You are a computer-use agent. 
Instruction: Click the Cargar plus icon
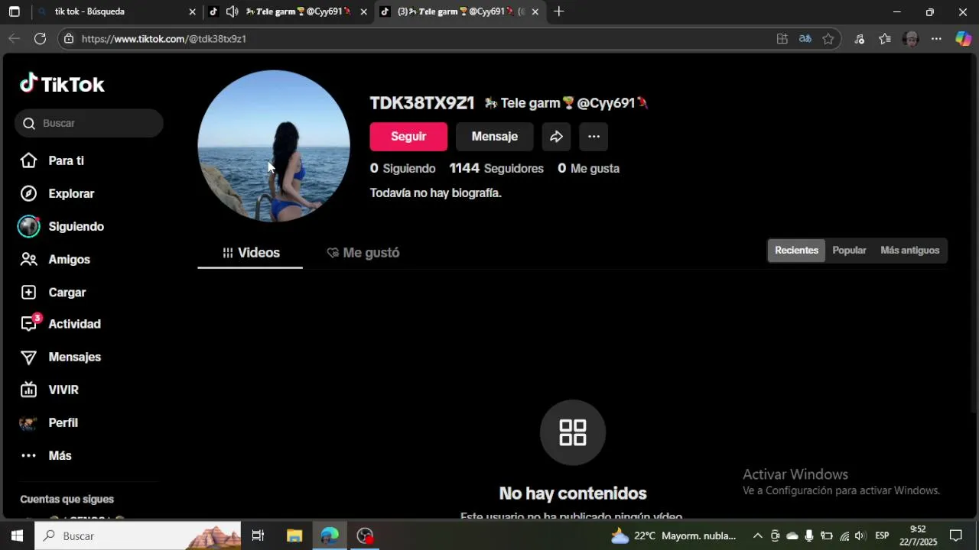click(28, 292)
